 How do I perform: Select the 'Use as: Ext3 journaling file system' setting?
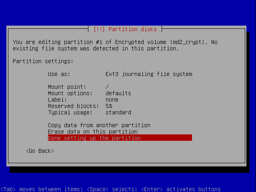[x=120, y=74]
